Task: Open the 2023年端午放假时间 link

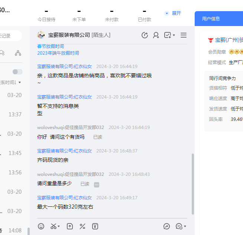Action: pos(58,53)
